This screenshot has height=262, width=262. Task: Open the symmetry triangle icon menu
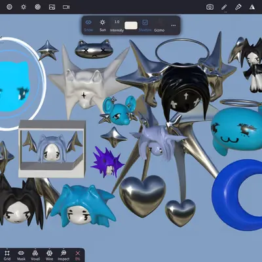pos(252,7)
